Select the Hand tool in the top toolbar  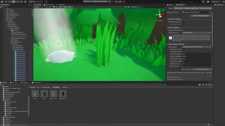2,2
